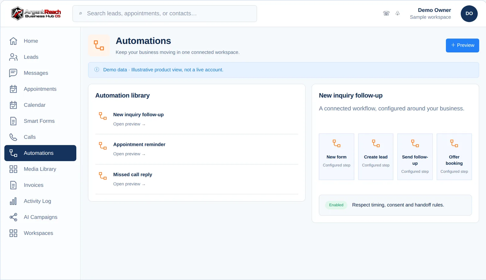Click the DO user avatar circle
This screenshot has width=486, height=280.
point(469,13)
